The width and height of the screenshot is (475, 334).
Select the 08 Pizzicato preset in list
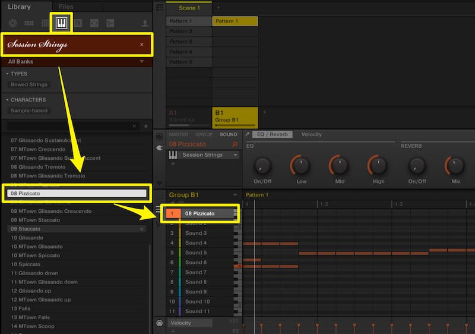77,193
